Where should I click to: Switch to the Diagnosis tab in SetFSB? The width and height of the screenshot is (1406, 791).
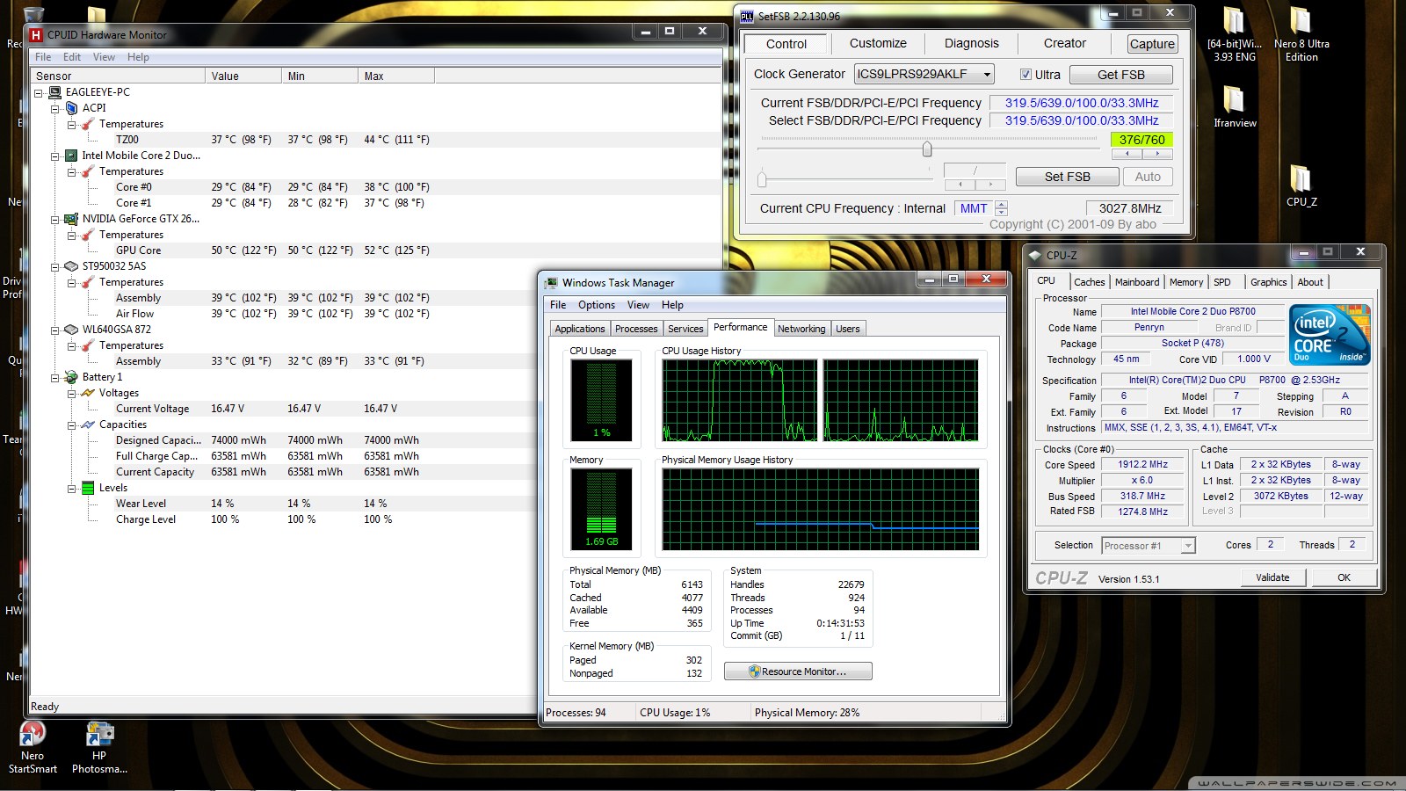coord(971,43)
